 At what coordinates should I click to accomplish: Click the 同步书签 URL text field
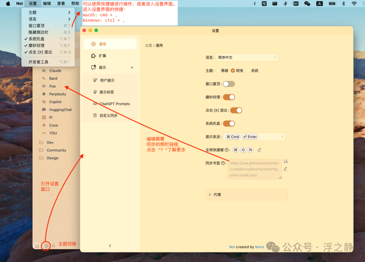click(x=255, y=169)
